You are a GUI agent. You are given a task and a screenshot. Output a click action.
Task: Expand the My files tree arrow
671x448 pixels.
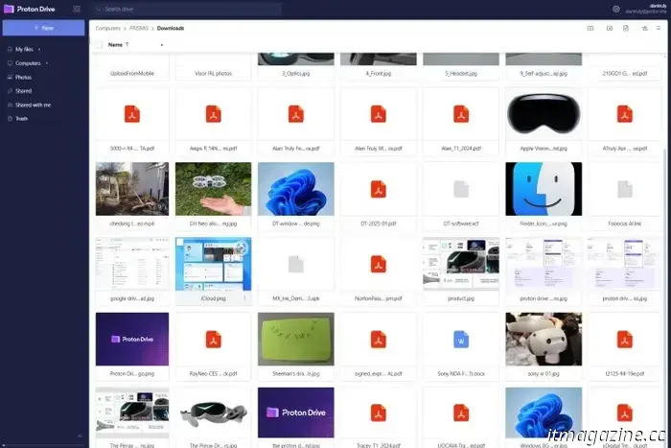pyautogui.click(x=39, y=50)
